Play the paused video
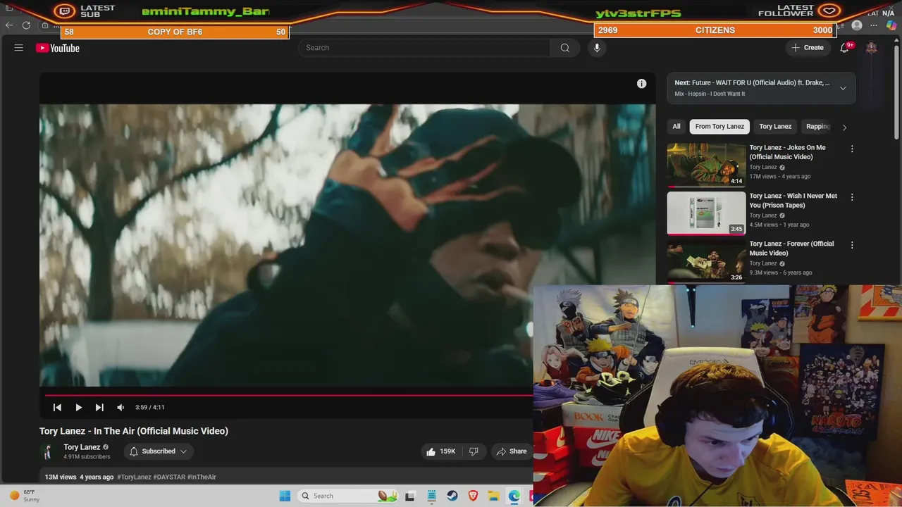The width and height of the screenshot is (902, 507). (78, 407)
